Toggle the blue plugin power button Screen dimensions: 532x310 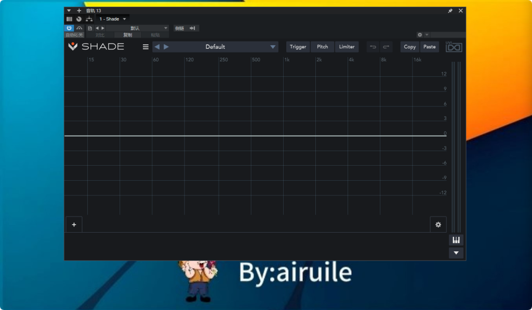click(x=69, y=28)
